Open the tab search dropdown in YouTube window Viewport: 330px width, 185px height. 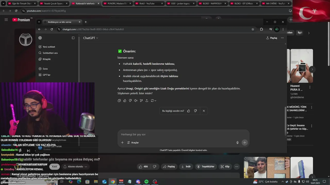point(3,4)
